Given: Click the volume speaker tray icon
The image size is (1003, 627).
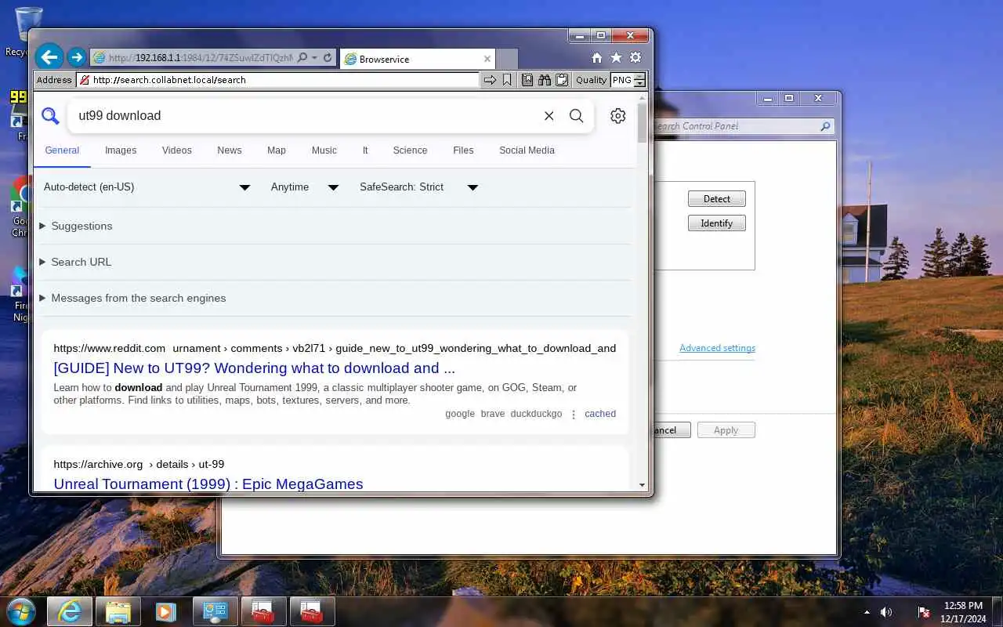Looking at the screenshot, I should [x=886, y=612].
